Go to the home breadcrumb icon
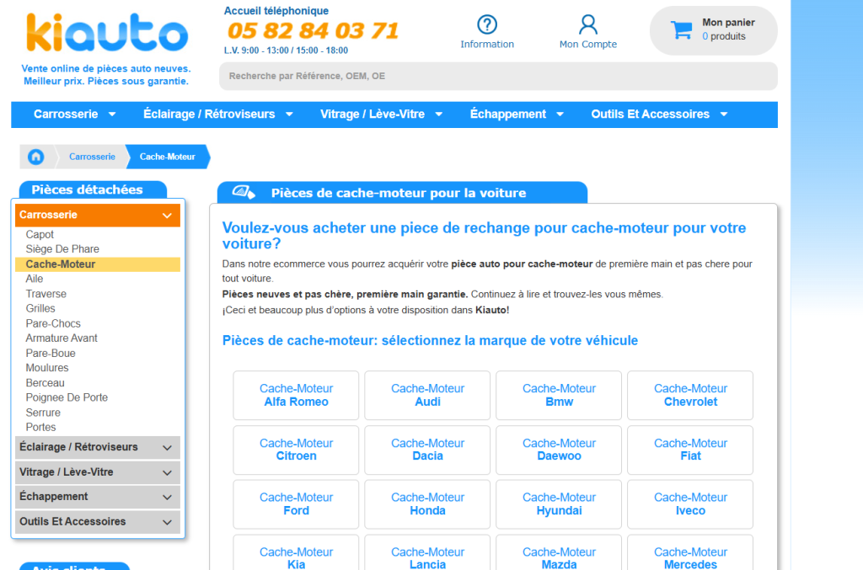Image resolution: width=863 pixels, height=570 pixels. [x=36, y=157]
